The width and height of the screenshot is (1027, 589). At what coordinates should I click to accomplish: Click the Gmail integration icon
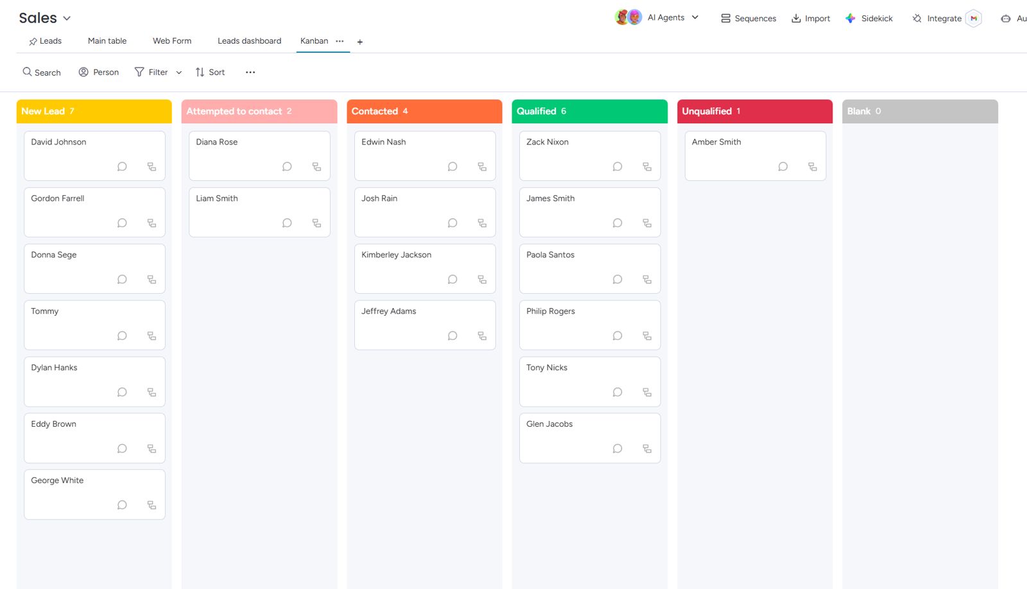(974, 19)
